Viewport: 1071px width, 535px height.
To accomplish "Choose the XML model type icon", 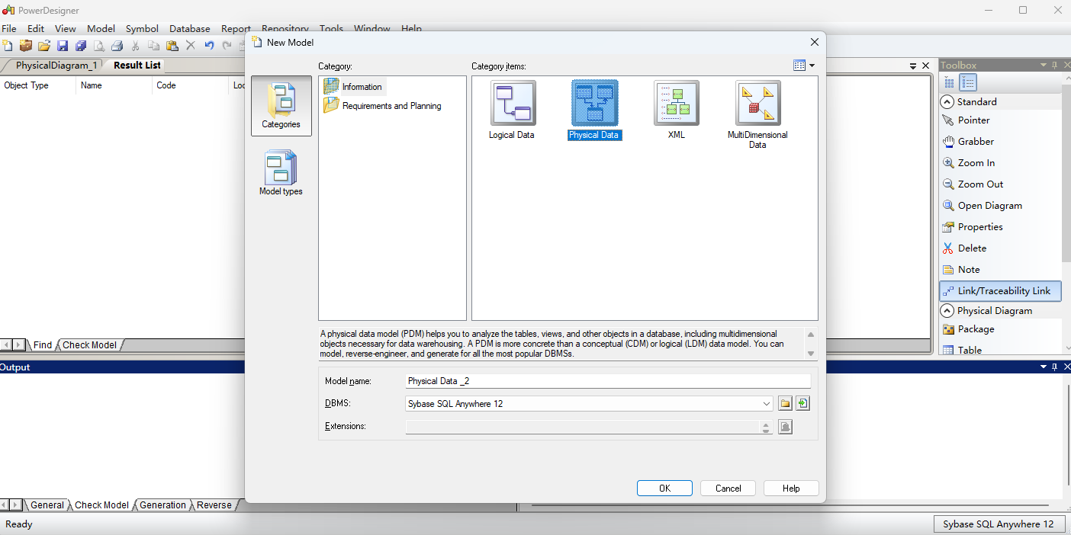I will pyautogui.click(x=676, y=104).
